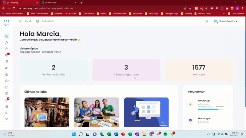Open the Instagram icon in sidebar
Viewport: 246px width, 138px height.
[7, 94]
